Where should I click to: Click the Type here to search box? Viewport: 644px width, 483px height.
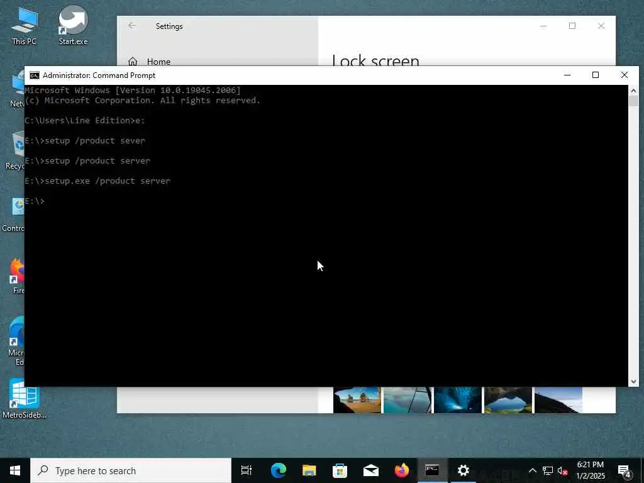pos(131,470)
